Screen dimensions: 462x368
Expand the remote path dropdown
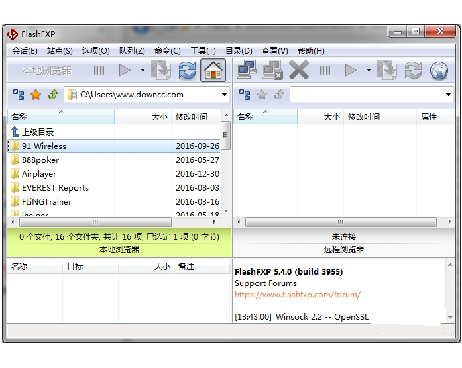pos(448,95)
